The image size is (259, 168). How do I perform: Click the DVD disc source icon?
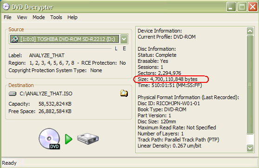coord(50,139)
